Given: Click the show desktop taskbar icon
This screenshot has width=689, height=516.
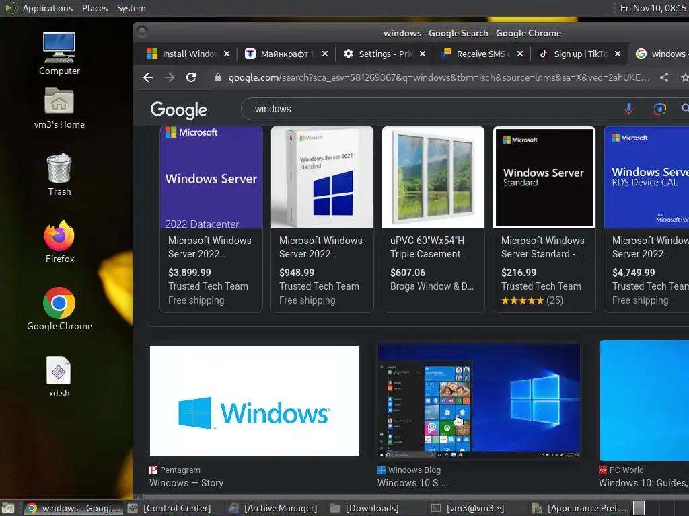Looking at the screenshot, I should click(8, 508).
